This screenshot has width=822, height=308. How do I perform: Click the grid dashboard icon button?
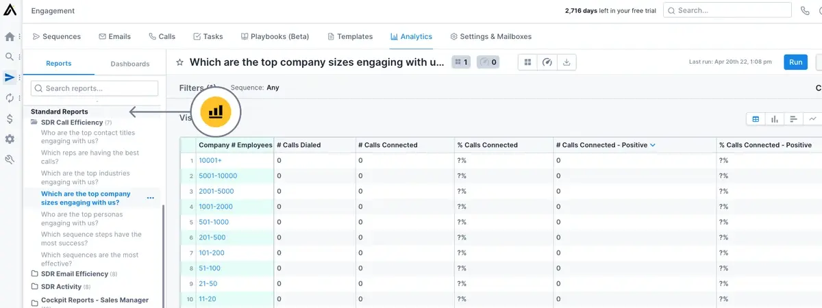click(x=527, y=62)
